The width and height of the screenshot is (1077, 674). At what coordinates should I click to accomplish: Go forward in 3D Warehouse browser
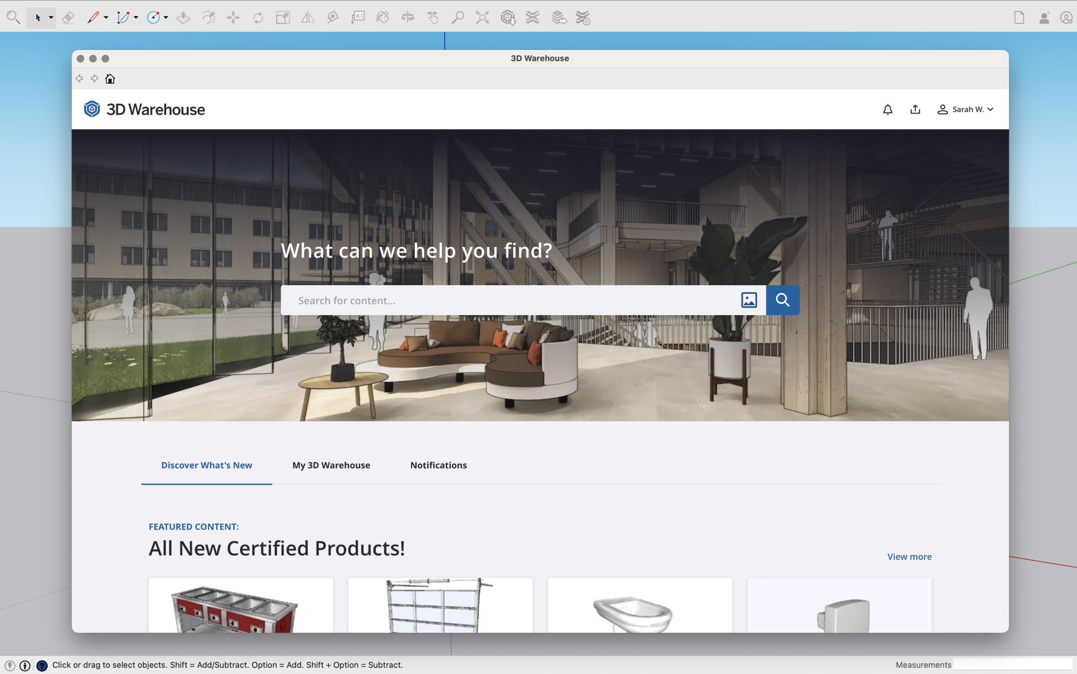pos(94,78)
